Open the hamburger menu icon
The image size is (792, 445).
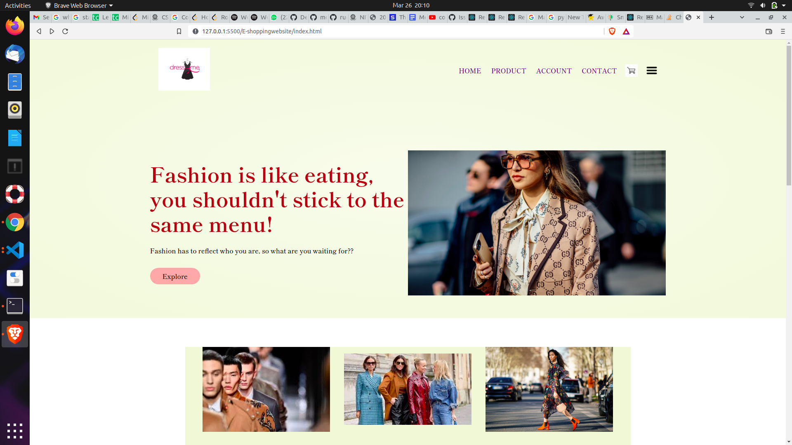point(652,71)
